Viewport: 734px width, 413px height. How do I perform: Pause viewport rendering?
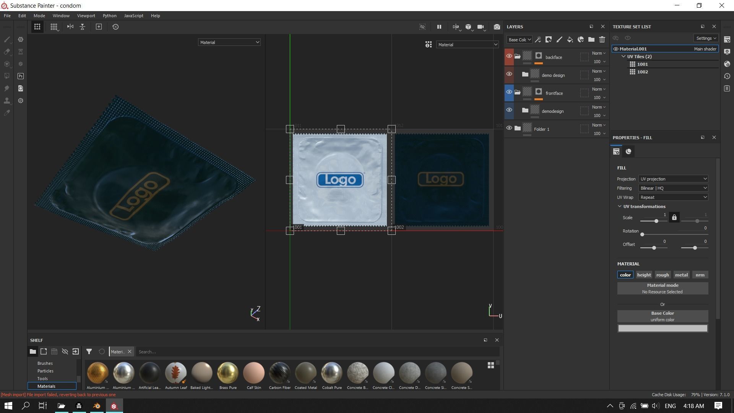tap(439, 27)
